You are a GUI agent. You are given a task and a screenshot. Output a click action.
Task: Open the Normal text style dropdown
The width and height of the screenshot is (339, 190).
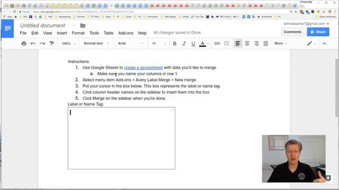click(96, 43)
